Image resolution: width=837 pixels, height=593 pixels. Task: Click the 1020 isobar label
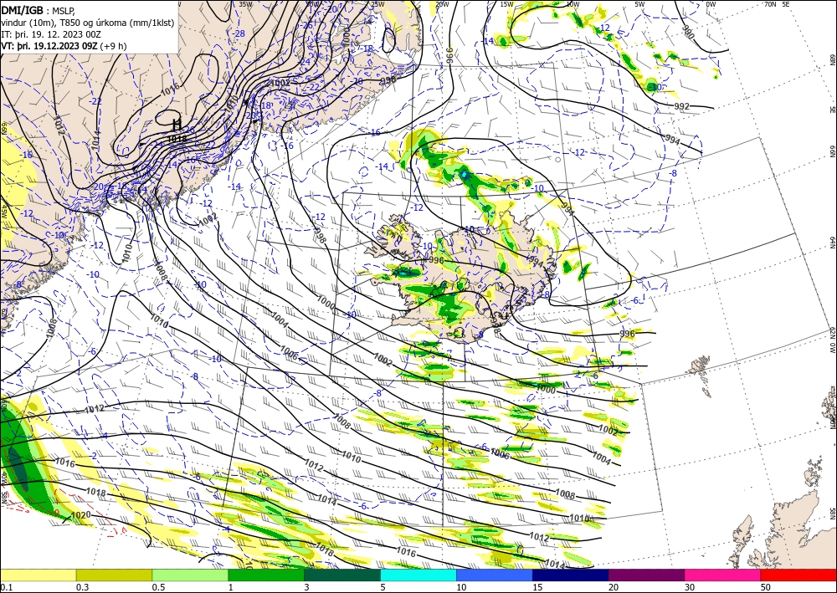tap(80, 515)
